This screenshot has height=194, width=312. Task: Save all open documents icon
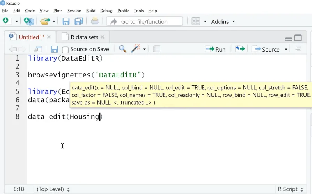click(x=79, y=21)
